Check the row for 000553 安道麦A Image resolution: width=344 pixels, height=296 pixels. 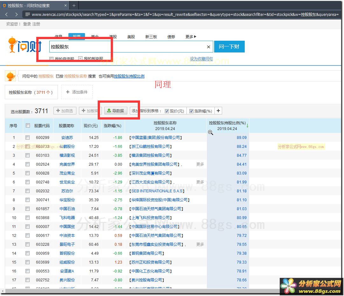pyautogui.click(x=27, y=271)
